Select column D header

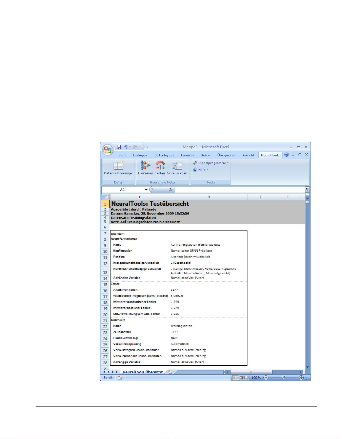coord(209,197)
